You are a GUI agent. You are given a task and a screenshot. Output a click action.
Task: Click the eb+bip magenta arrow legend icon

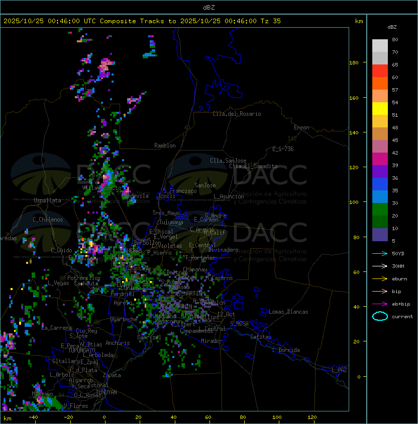380,304
